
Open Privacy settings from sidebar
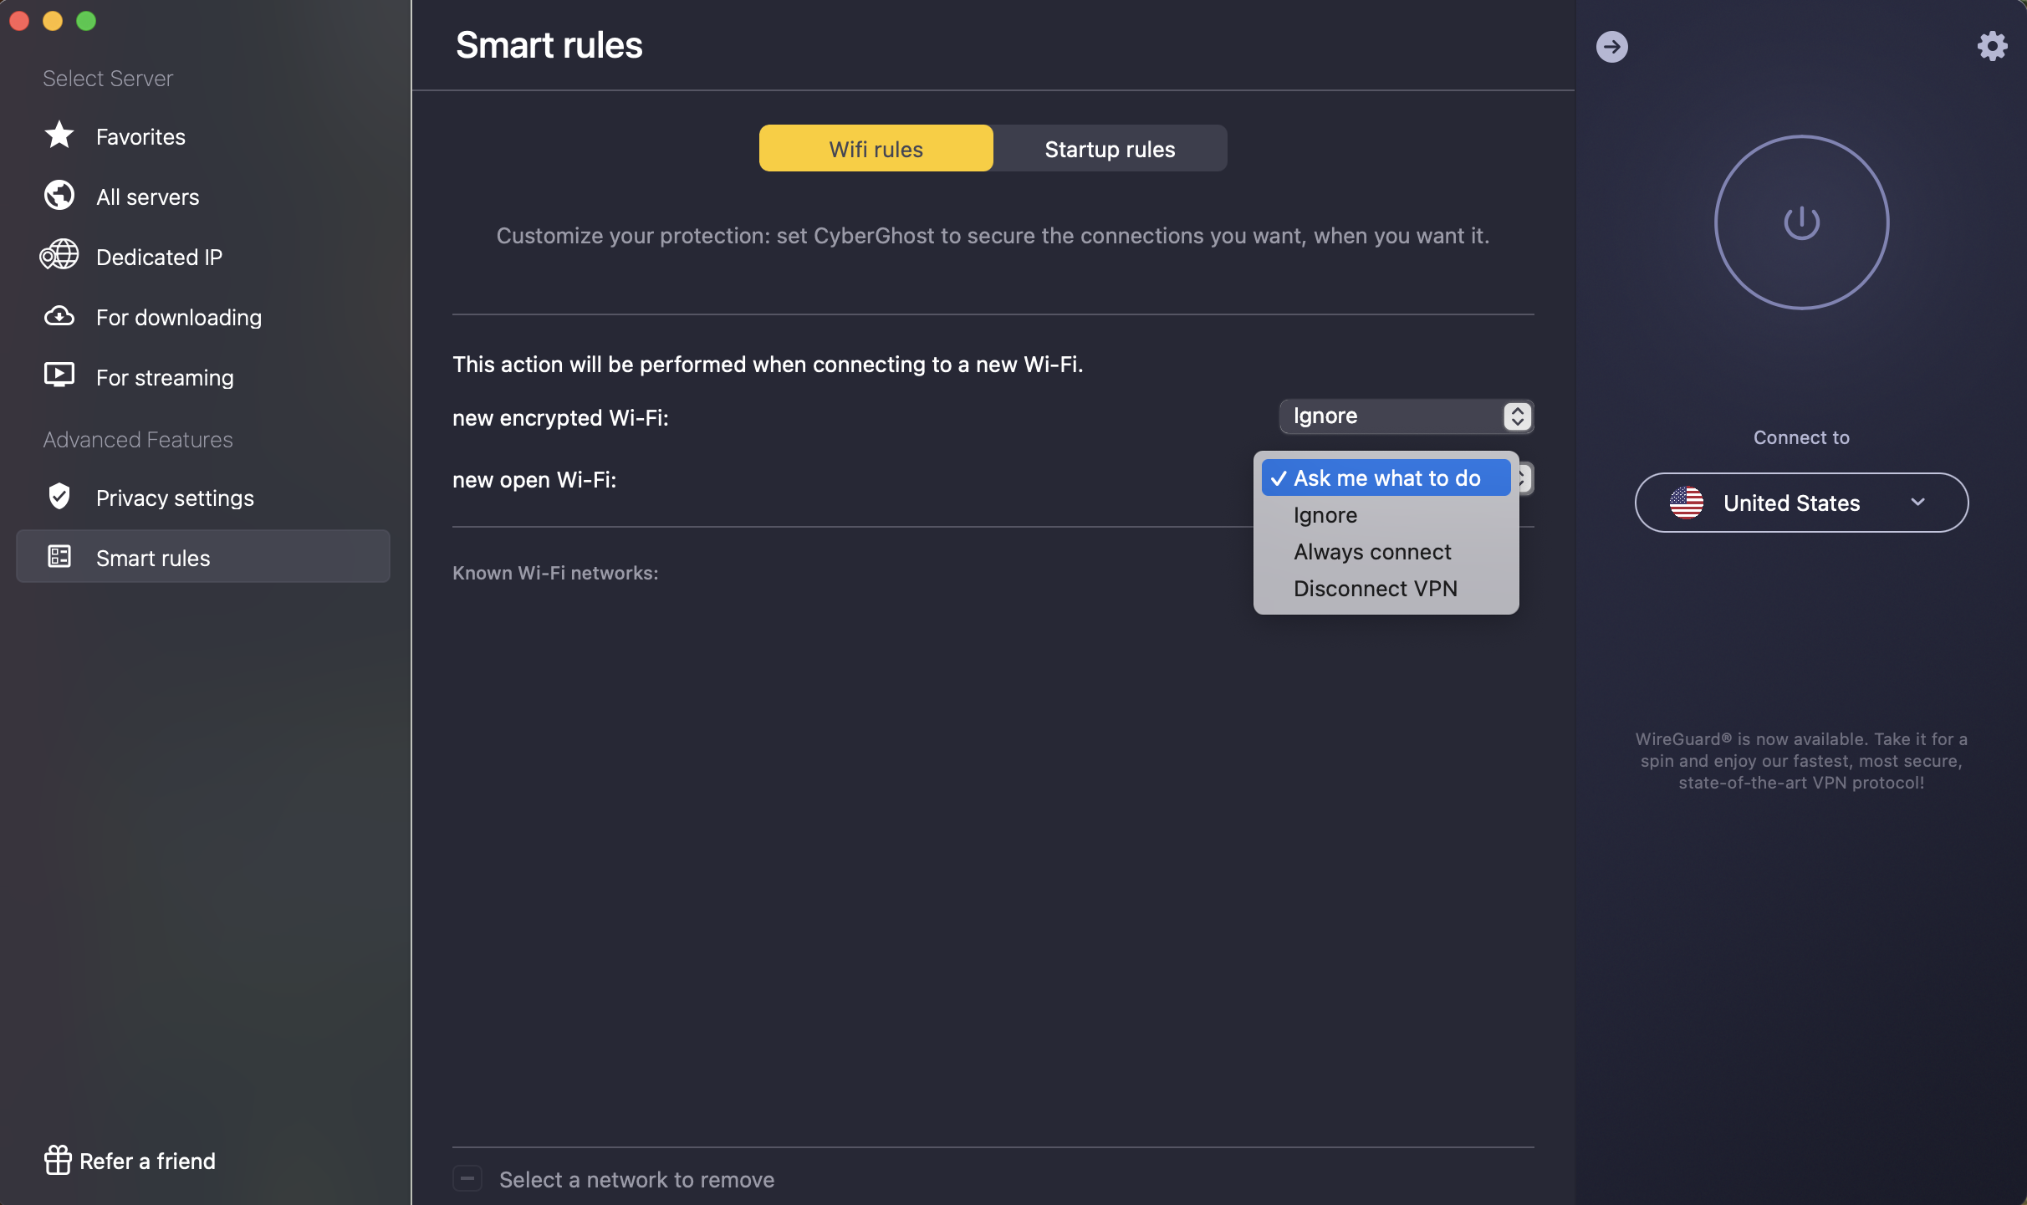pos(174,498)
